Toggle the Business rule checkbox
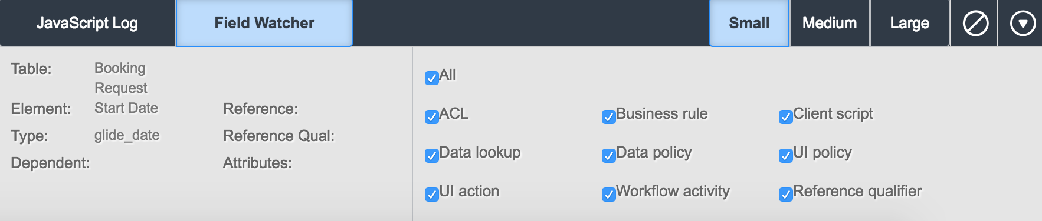The image size is (1042, 221). 609,116
